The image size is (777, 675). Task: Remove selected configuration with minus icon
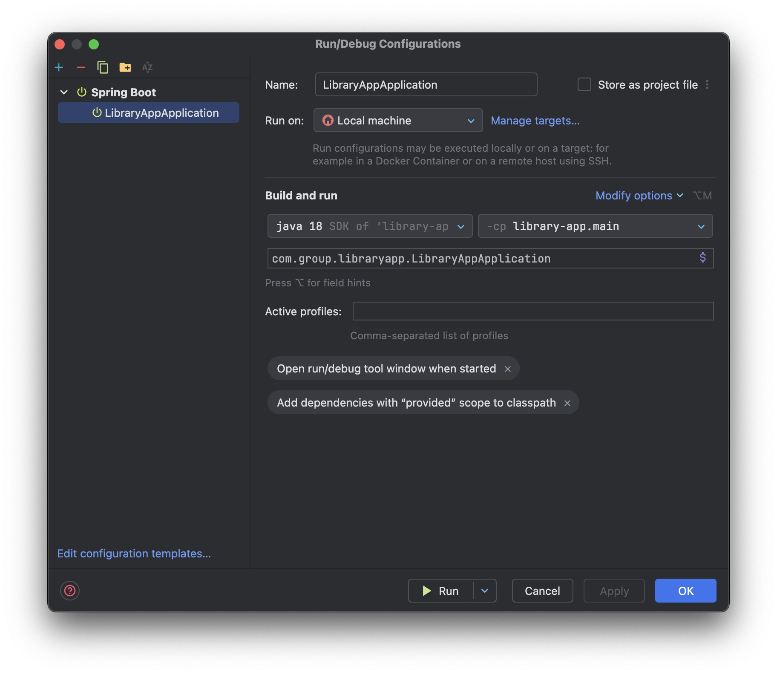click(81, 67)
